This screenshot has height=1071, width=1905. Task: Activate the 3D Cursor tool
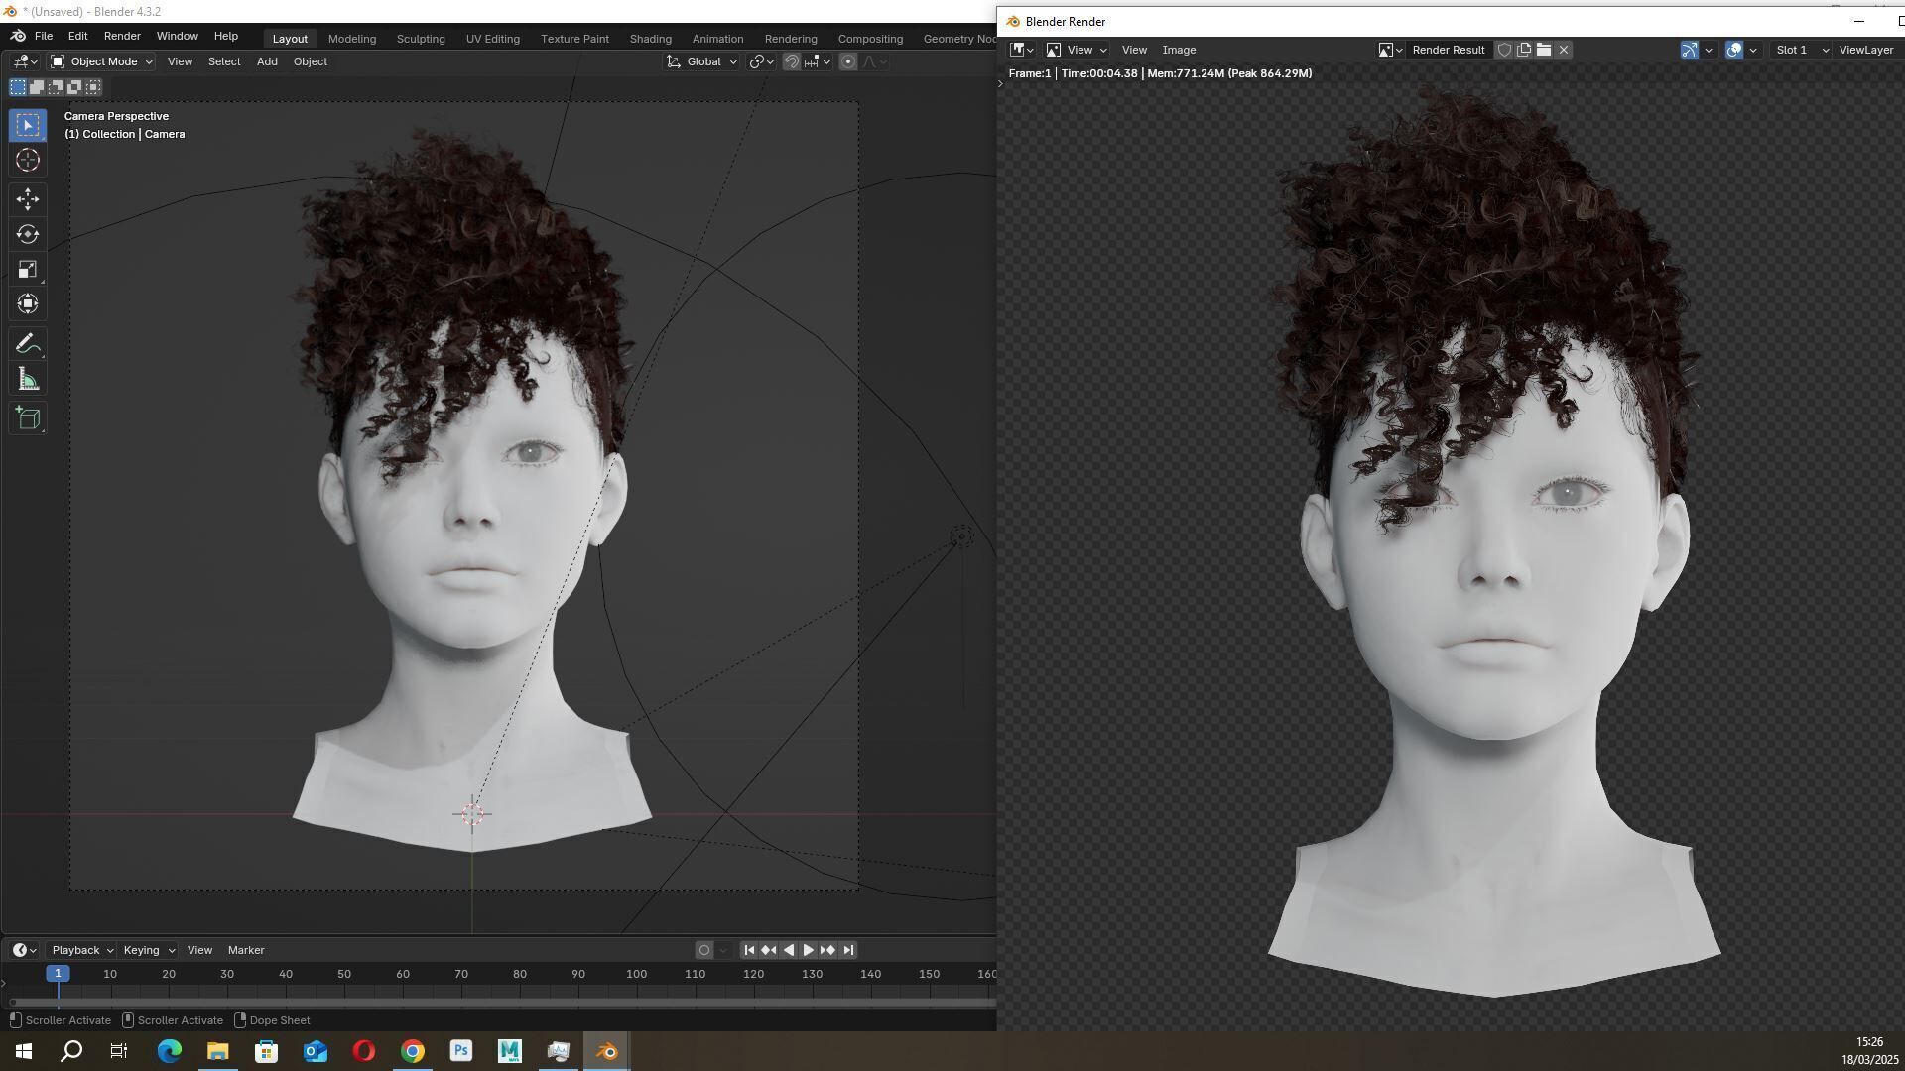click(x=28, y=160)
